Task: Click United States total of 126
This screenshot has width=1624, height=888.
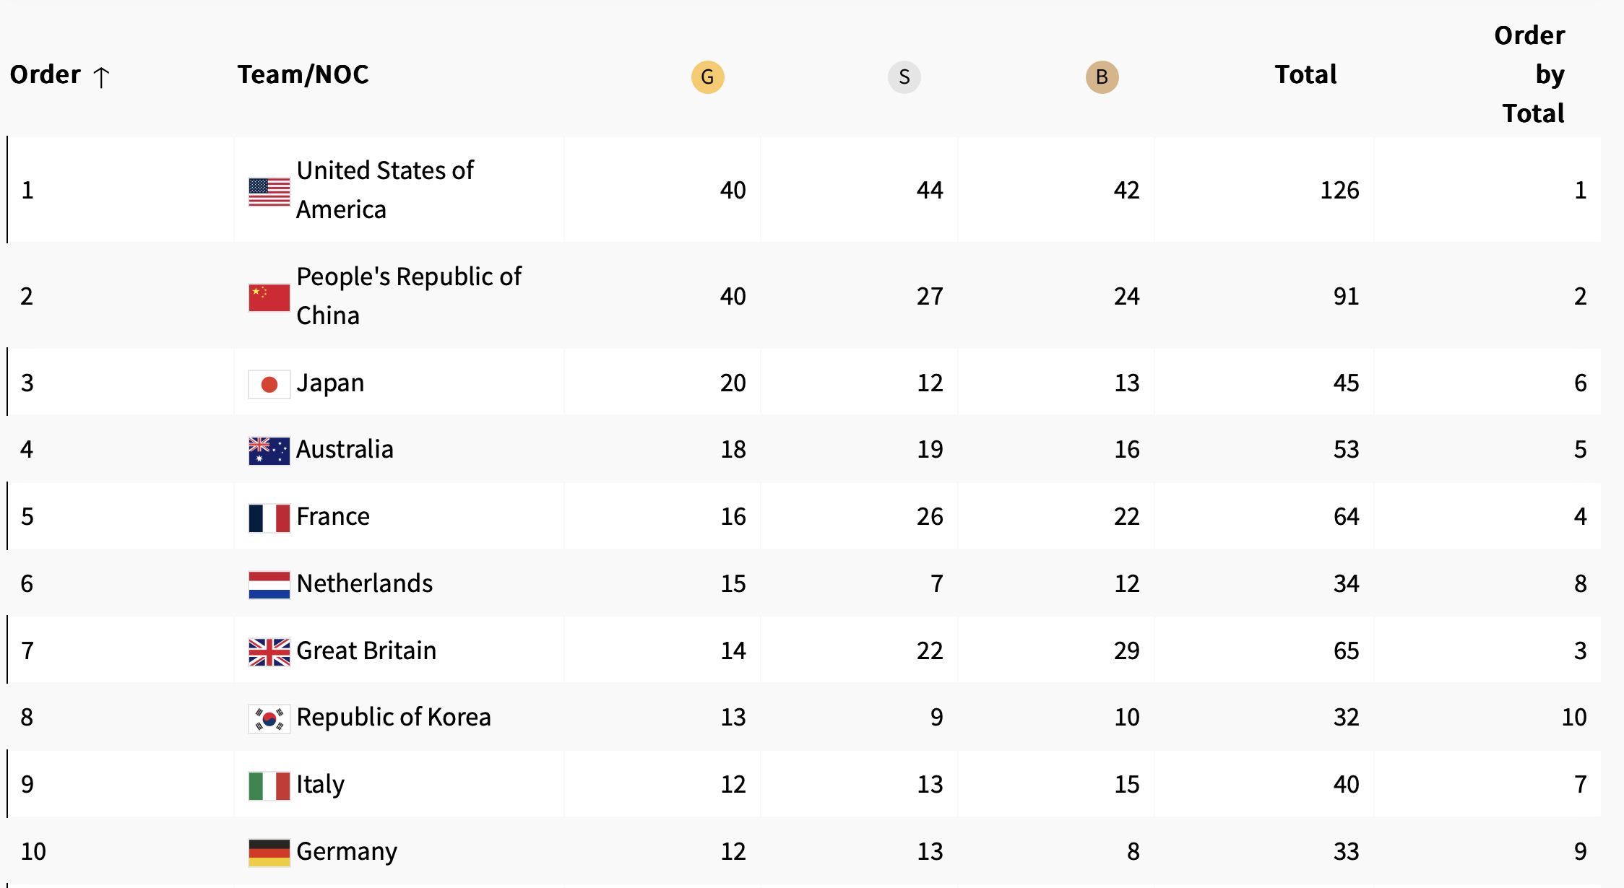Action: (1339, 191)
